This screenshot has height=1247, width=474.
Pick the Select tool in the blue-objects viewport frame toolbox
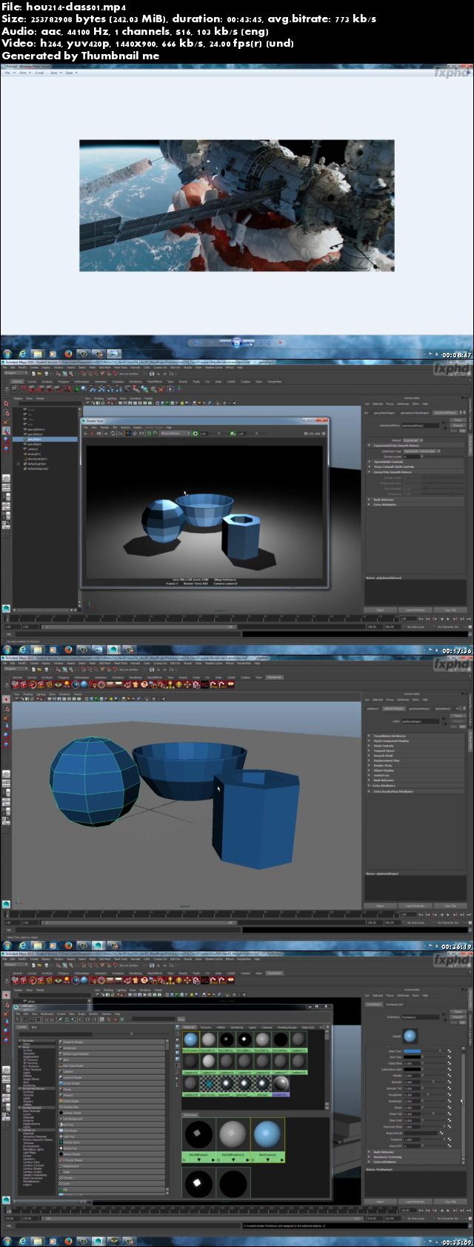6,698
